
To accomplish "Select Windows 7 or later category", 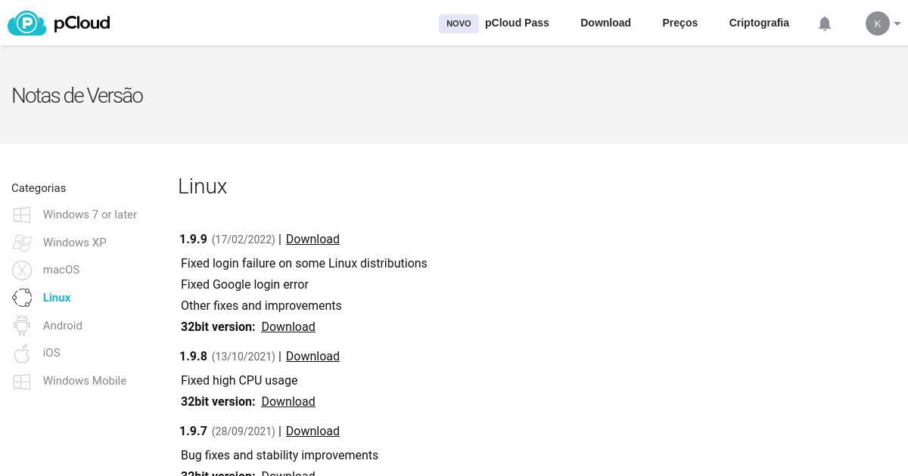I will pos(90,215).
